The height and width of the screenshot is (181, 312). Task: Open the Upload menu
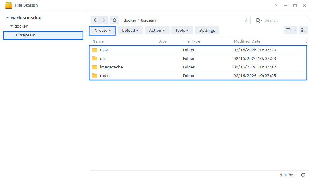point(130,30)
